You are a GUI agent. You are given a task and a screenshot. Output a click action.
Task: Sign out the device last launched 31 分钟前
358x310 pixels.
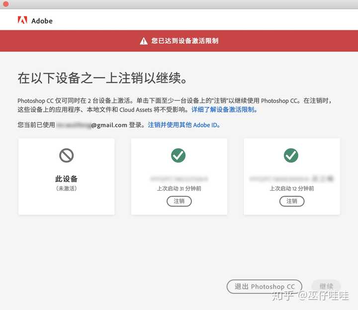tap(179, 201)
